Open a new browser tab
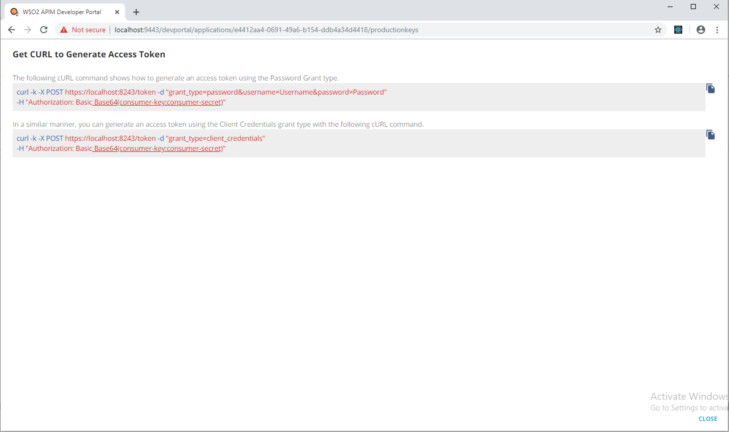This screenshot has width=729, height=432. click(x=136, y=12)
